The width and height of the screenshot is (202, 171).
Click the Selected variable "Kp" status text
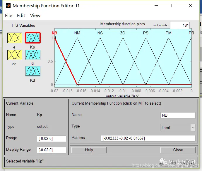click(x=25, y=161)
